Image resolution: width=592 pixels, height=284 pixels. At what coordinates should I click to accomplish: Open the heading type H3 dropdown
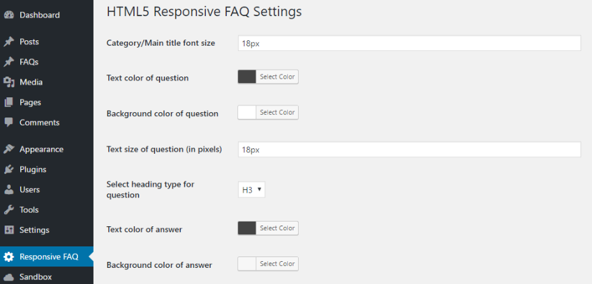(x=252, y=190)
